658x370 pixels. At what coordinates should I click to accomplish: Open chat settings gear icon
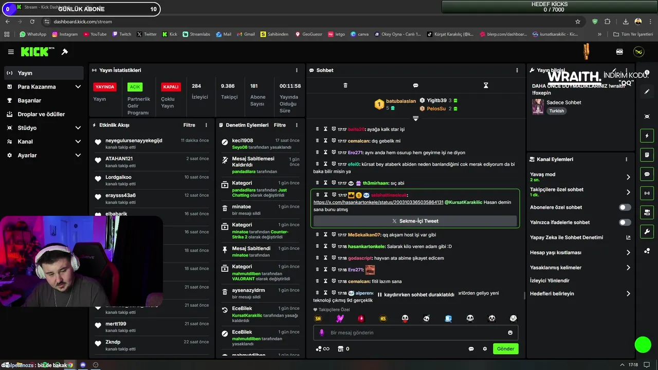point(485,349)
